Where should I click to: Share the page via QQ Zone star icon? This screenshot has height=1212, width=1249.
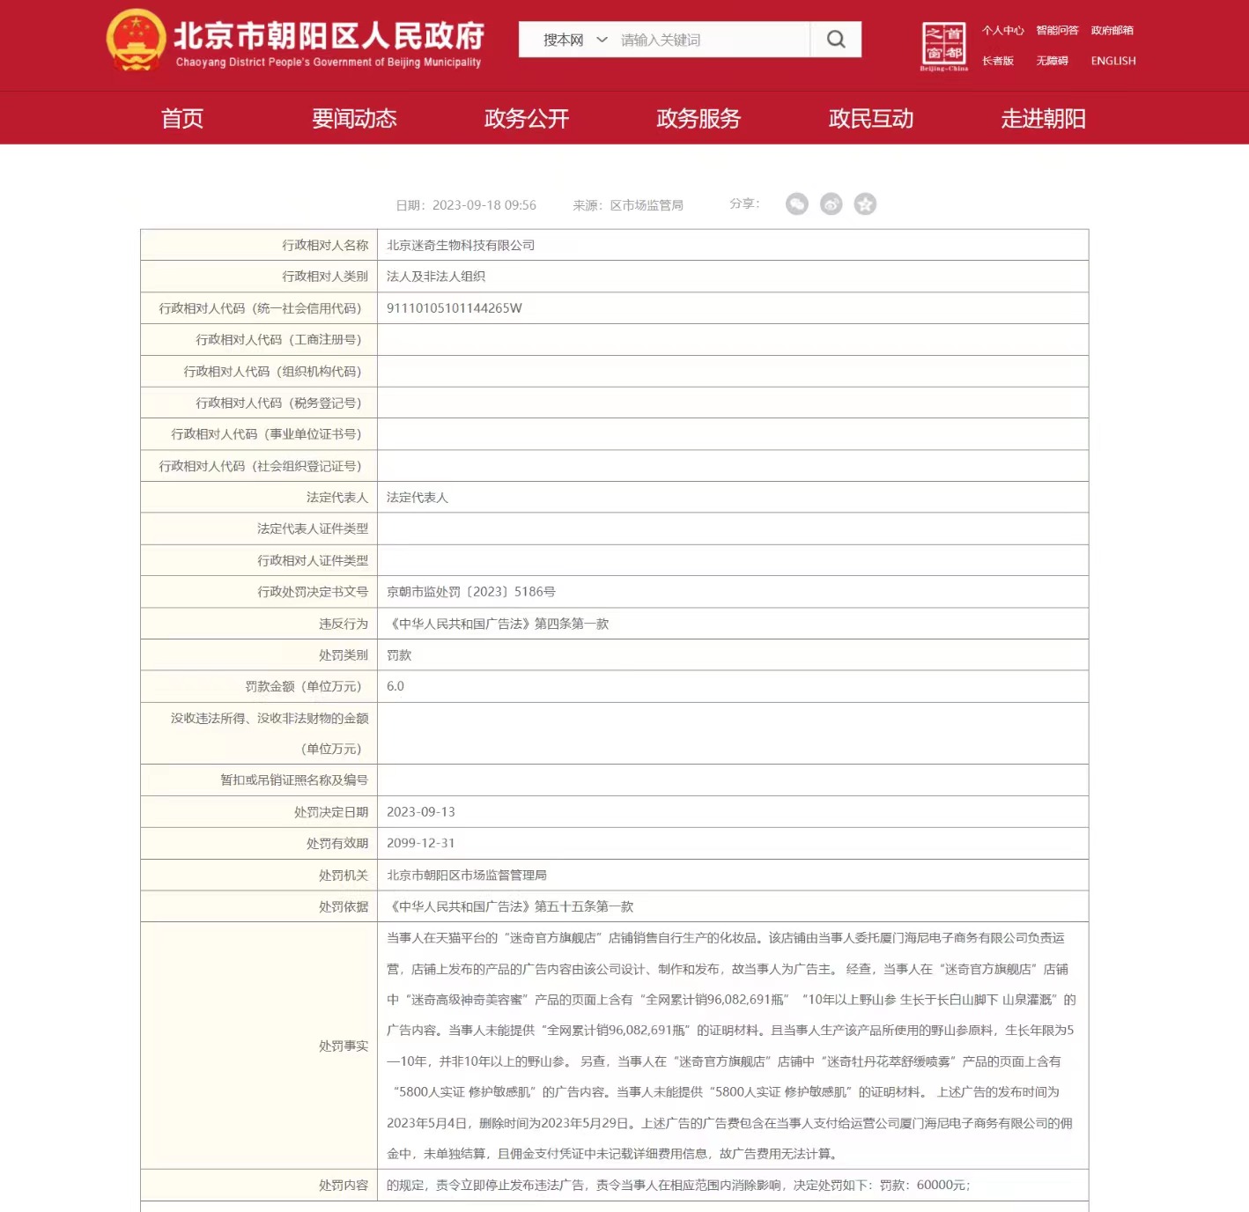pyautogui.click(x=866, y=204)
